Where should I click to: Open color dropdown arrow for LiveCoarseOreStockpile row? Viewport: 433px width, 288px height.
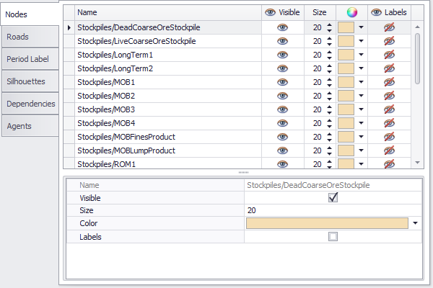[361, 41]
